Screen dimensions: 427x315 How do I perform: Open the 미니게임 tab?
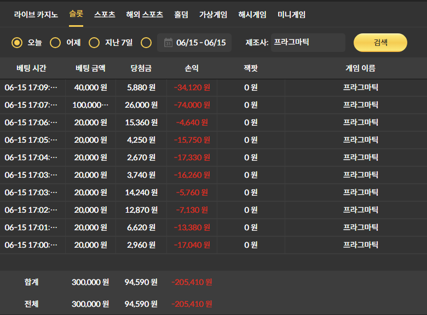click(291, 14)
